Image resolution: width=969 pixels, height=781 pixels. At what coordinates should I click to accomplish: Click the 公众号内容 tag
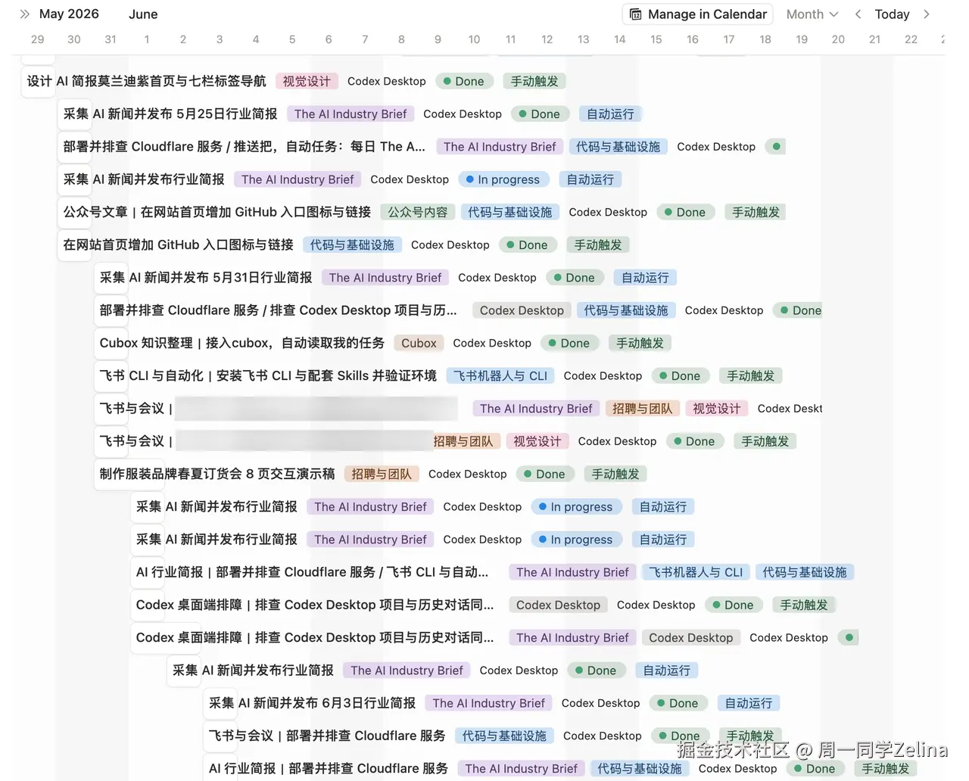coord(417,212)
